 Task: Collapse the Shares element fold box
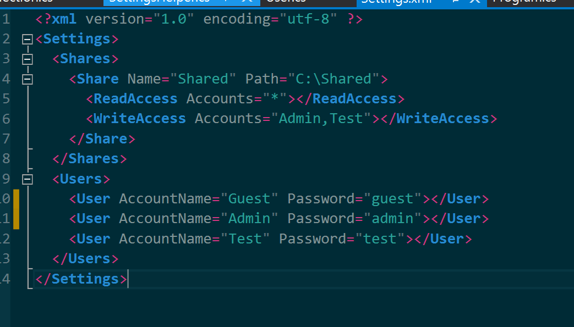pyautogui.click(x=27, y=58)
